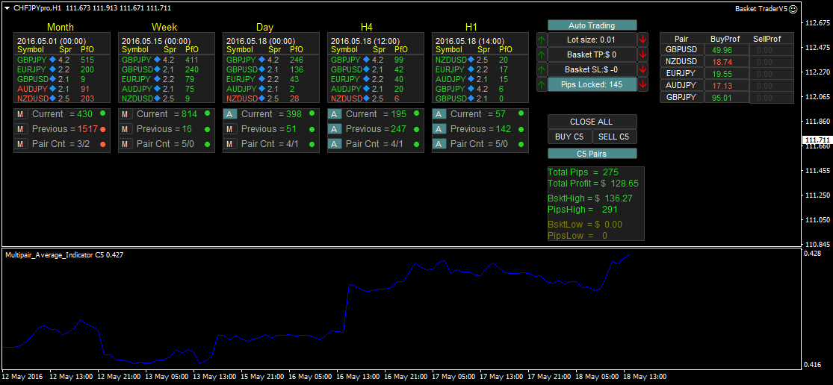Open the chart menu triangle beside CHFJPYpro,H1
The image size is (833, 385).
pyautogui.click(x=7, y=8)
